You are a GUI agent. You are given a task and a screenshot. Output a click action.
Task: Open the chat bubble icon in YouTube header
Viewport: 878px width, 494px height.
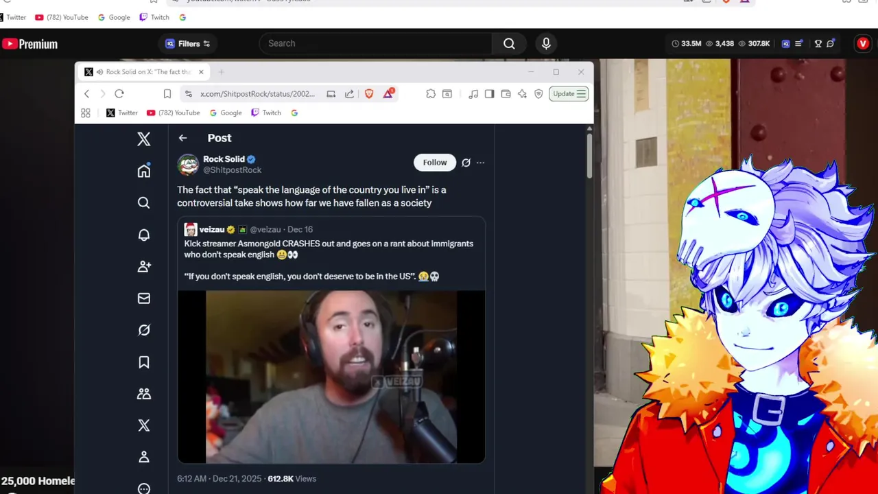coord(831,44)
